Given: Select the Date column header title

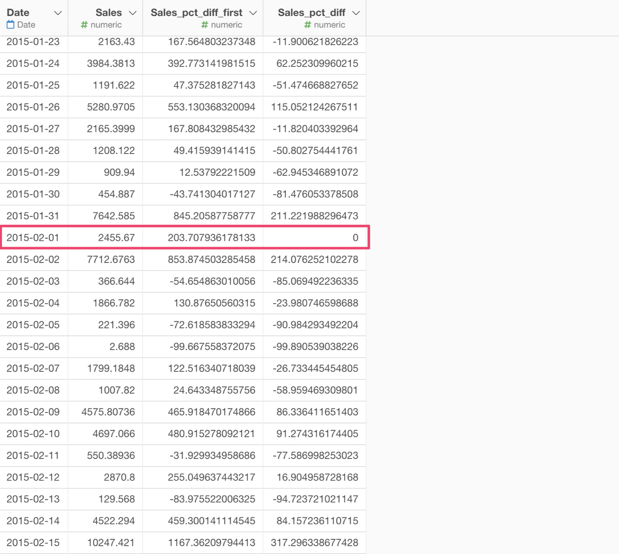Looking at the screenshot, I should [18, 13].
